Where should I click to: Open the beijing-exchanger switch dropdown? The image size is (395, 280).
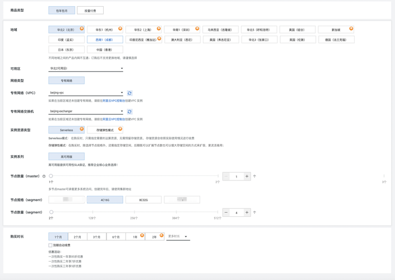click(x=86, y=111)
